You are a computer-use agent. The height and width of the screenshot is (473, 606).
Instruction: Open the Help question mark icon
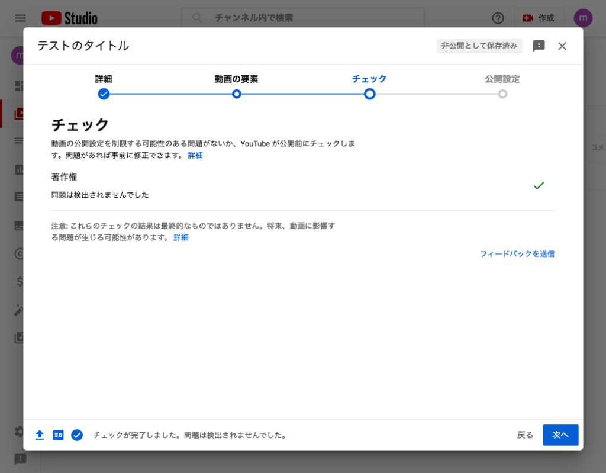click(x=498, y=18)
